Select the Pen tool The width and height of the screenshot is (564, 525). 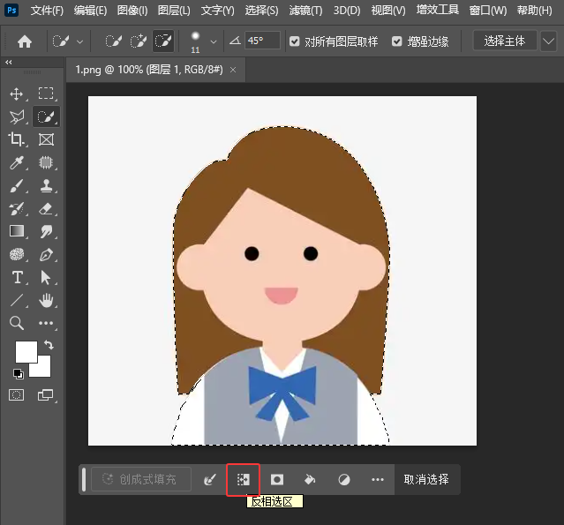[46, 255]
